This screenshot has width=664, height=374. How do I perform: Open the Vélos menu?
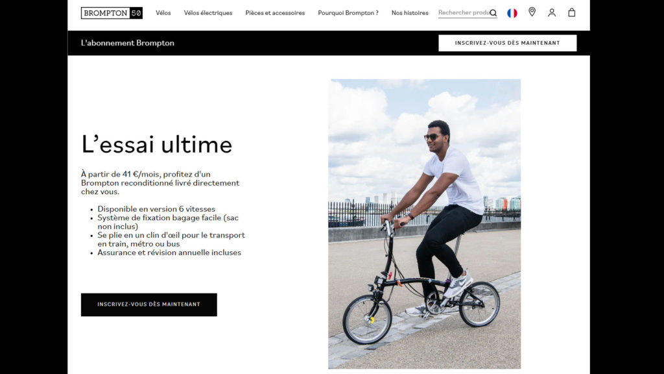[x=163, y=13]
